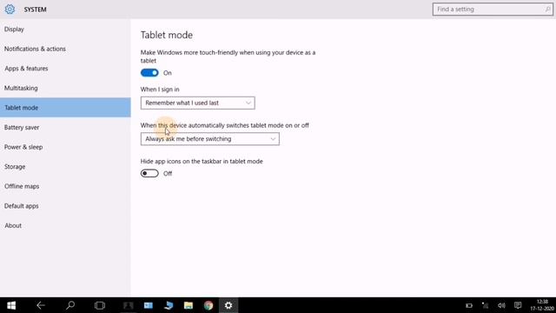Image resolution: width=556 pixels, height=313 pixels.
Task: Click 'Hide app icons on the taskbar' label
Action: [x=202, y=162]
